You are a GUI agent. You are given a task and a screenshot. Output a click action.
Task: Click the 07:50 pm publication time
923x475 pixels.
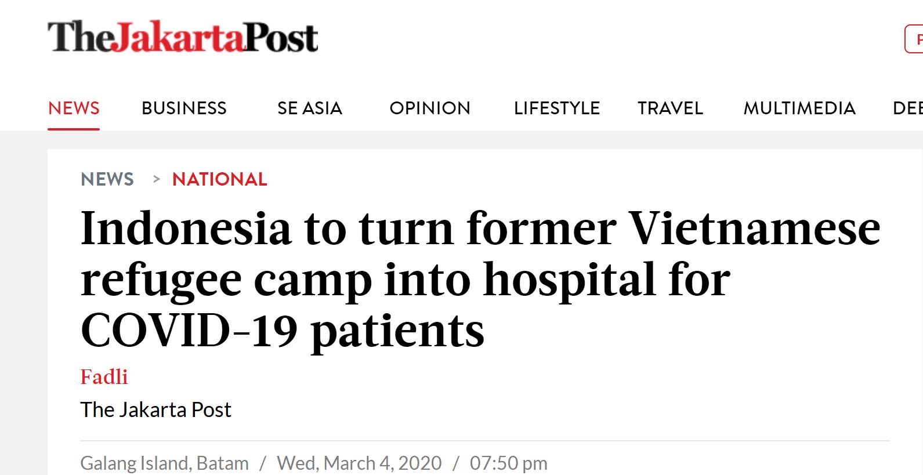[x=508, y=463]
